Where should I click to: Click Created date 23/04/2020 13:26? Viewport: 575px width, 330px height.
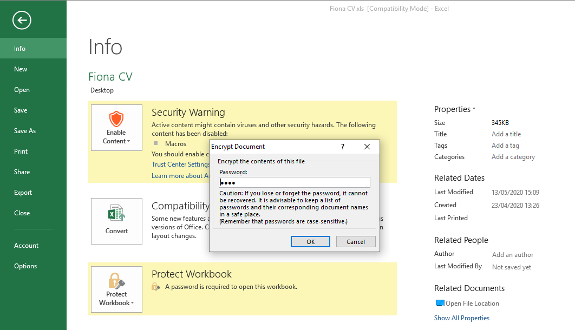click(515, 206)
